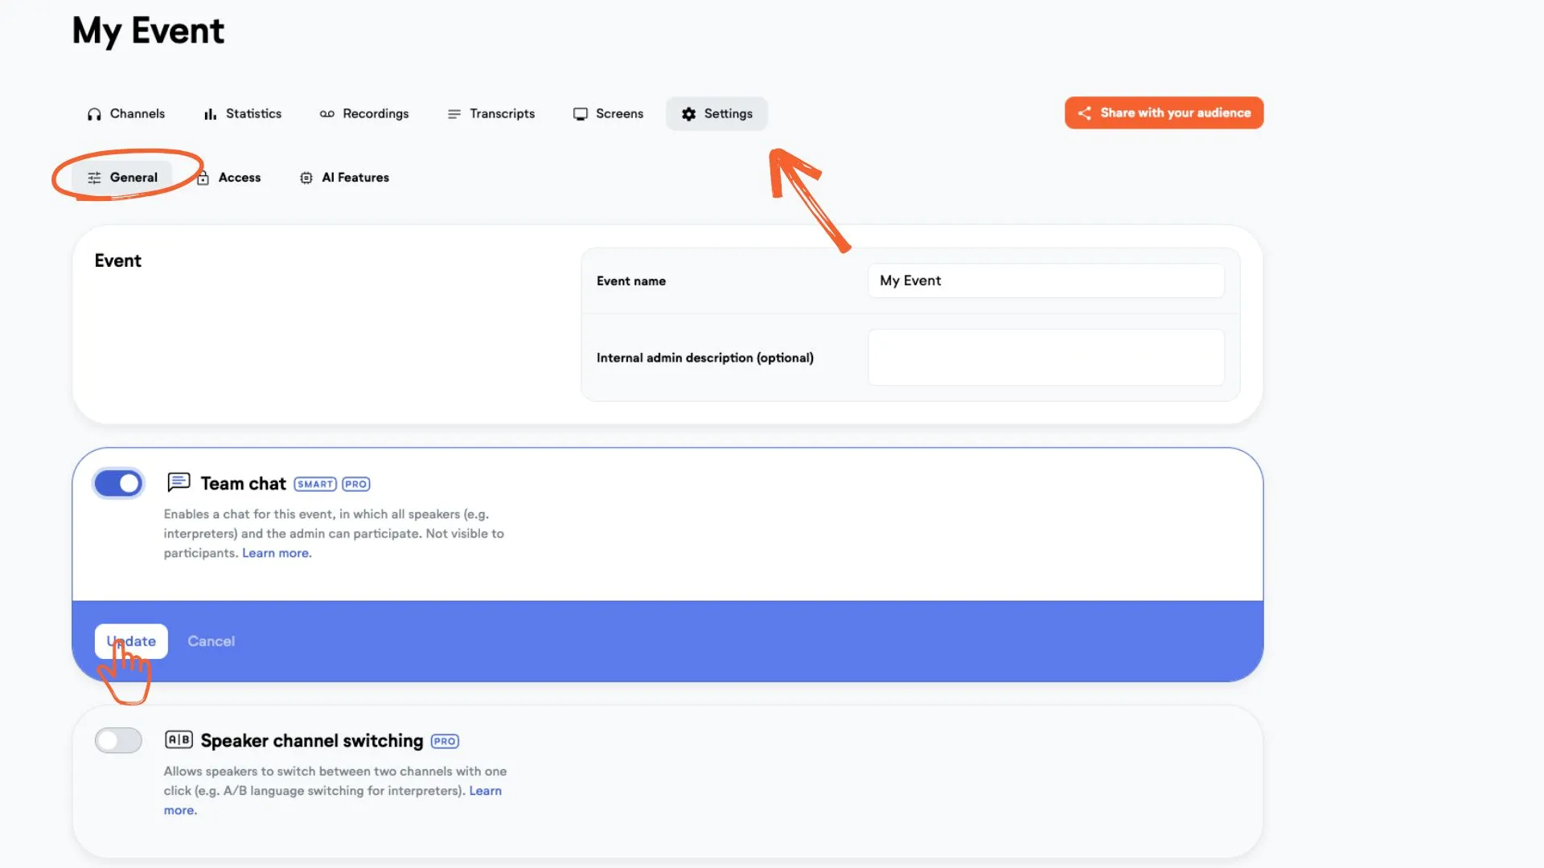
Task: Click the lock icon beside Access
Action: pos(203,178)
